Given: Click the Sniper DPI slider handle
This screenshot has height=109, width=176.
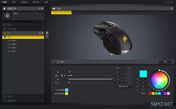Looking at the screenshot, I should click(x=69, y=83).
